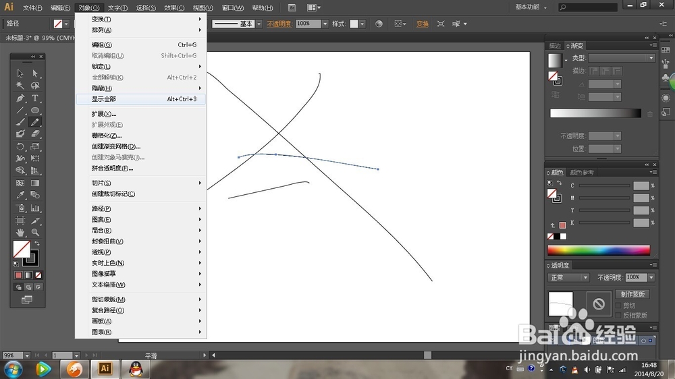The image size is (675, 379).
Task: Open stroke profile 基本 dropdown
Action: [259, 24]
